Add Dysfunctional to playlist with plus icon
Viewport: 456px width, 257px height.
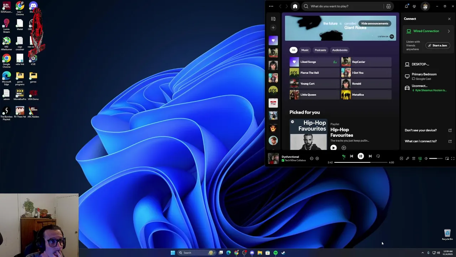317,158
